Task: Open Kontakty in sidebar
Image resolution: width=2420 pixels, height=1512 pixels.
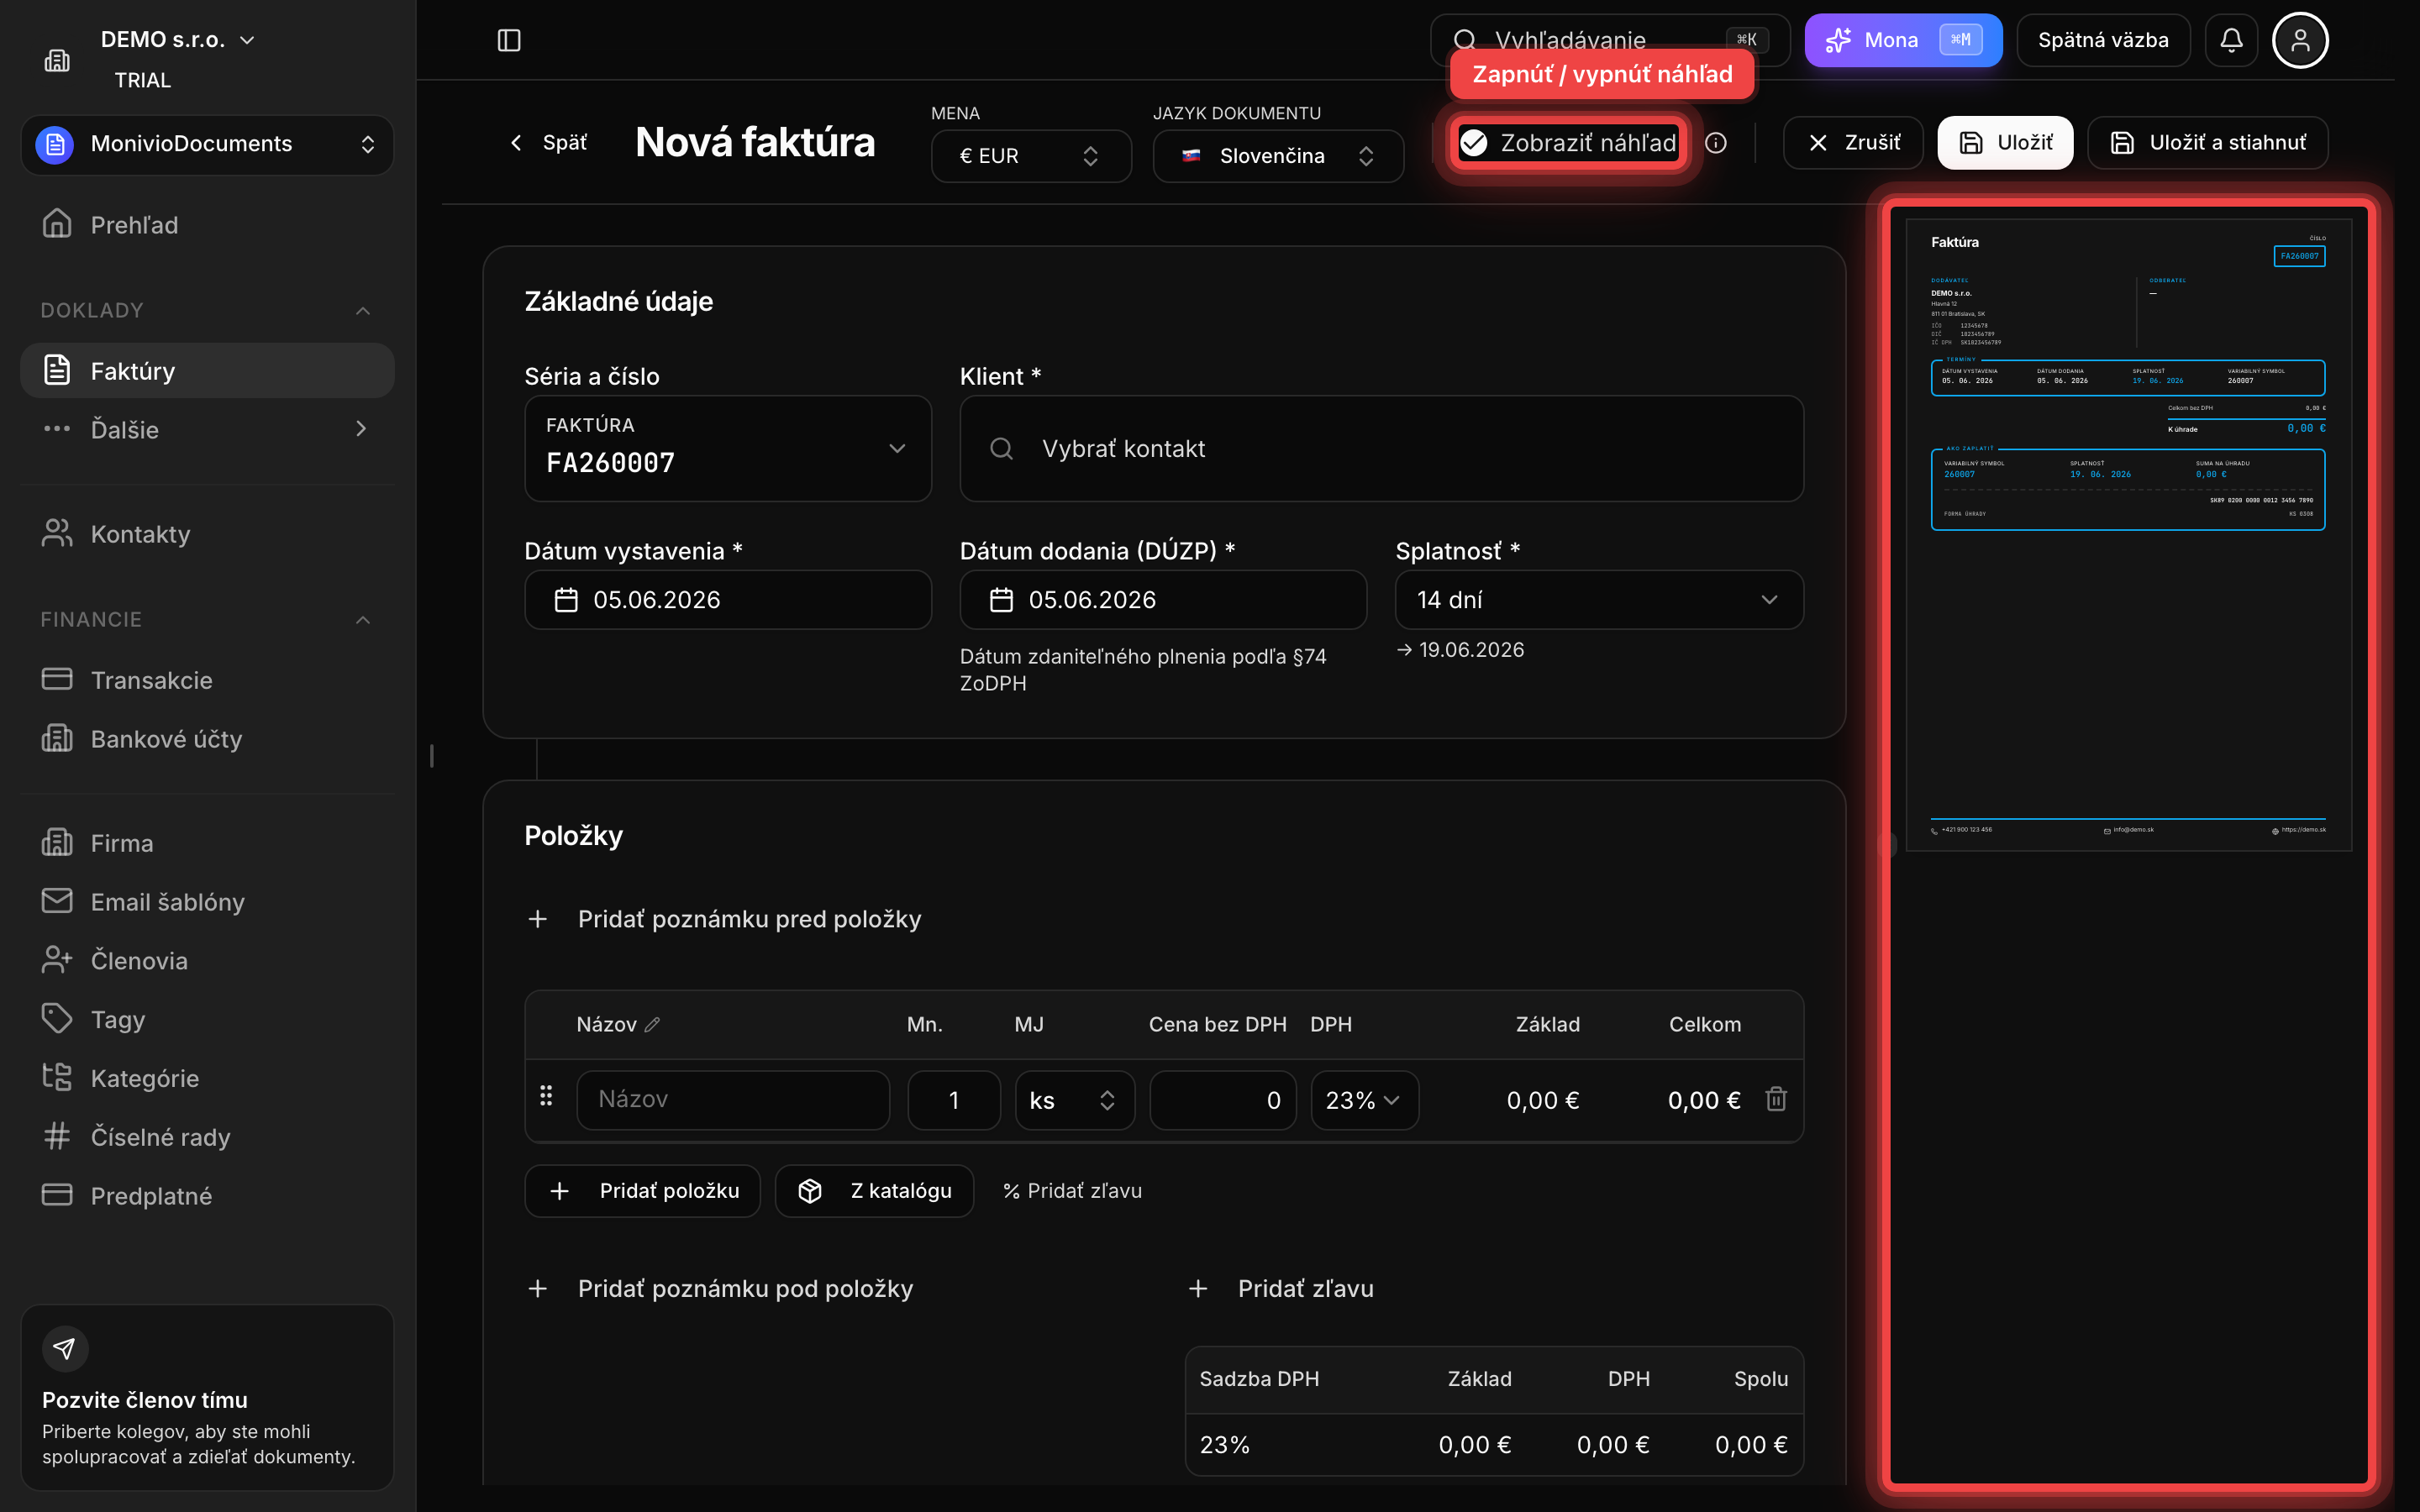Action: click(207, 534)
